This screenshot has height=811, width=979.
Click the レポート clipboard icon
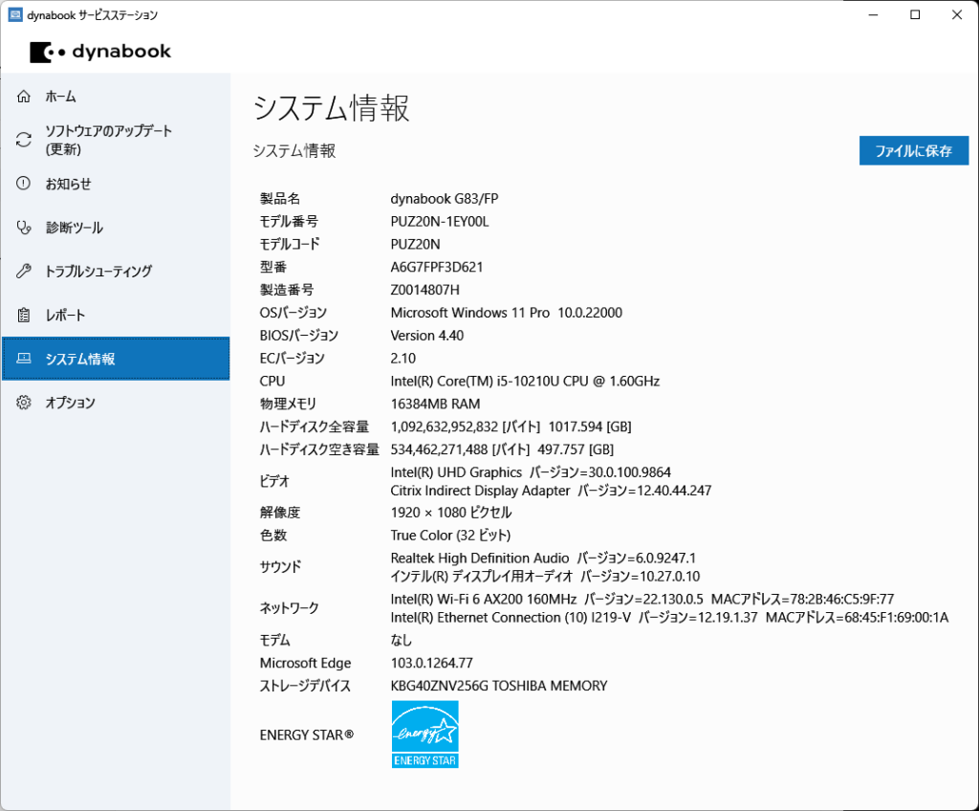[x=24, y=315]
